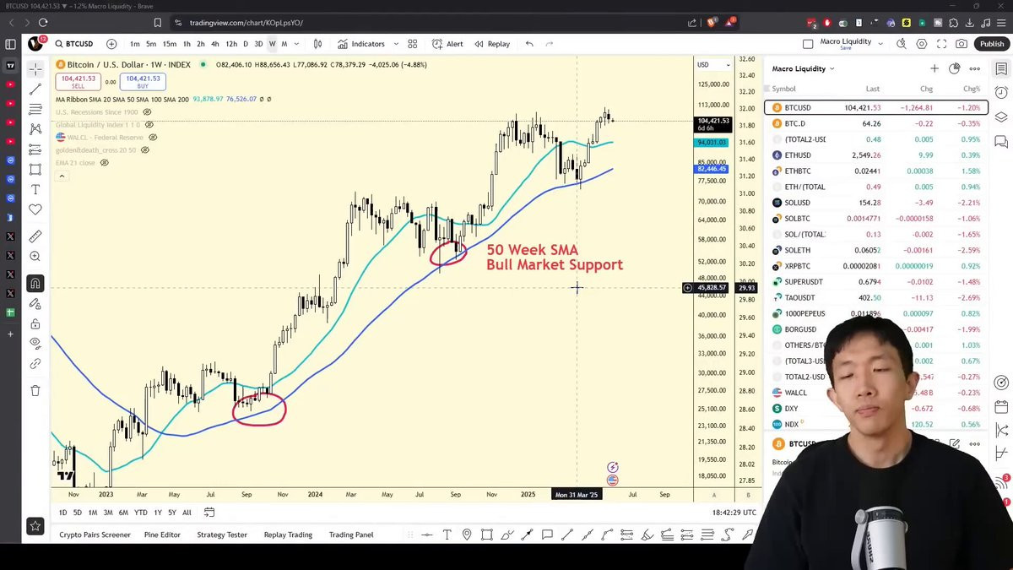Open layout setup square icon
The height and width of the screenshot is (570, 1013).
pyautogui.click(x=808, y=44)
